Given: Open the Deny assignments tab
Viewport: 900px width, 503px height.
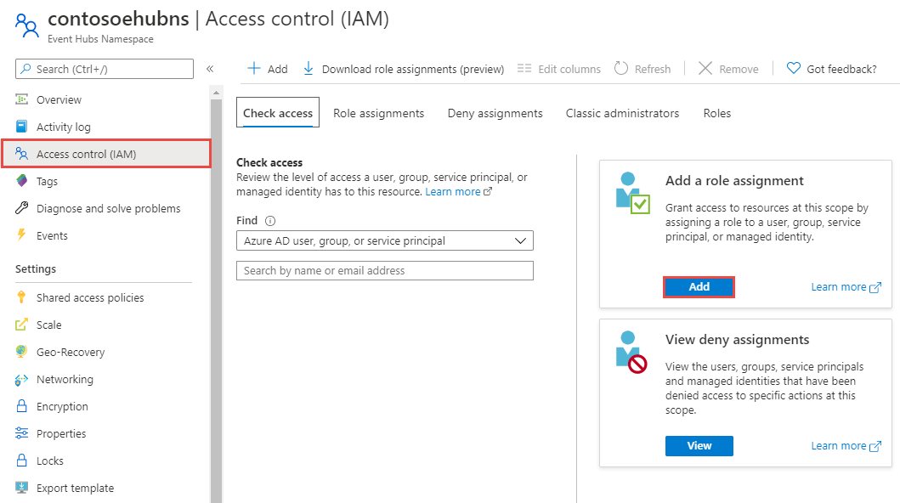Looking at the screenshot, I should click(495, 114).
